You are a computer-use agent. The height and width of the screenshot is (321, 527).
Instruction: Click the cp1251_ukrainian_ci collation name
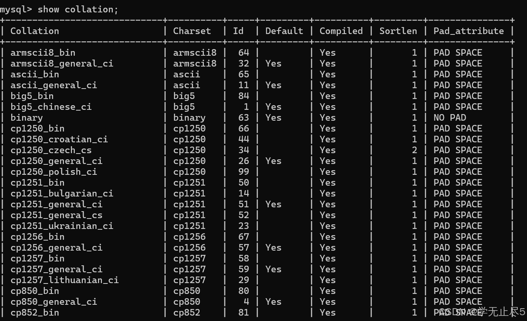[x=62, y=226]
